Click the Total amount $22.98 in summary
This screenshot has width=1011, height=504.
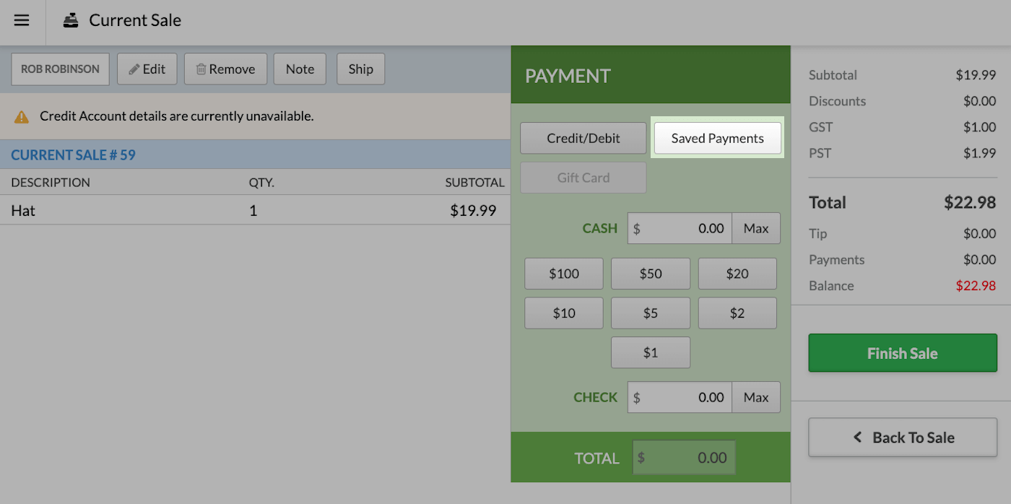coord(970,202)
